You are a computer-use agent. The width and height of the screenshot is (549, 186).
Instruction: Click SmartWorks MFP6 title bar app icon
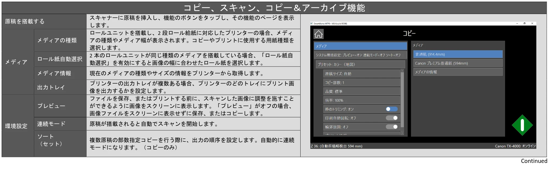pyautogui.click(x=312, y=24)
